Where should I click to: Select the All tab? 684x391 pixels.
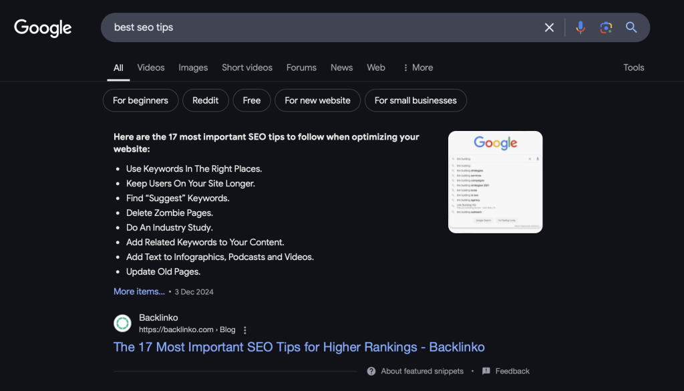click(118, 68)
